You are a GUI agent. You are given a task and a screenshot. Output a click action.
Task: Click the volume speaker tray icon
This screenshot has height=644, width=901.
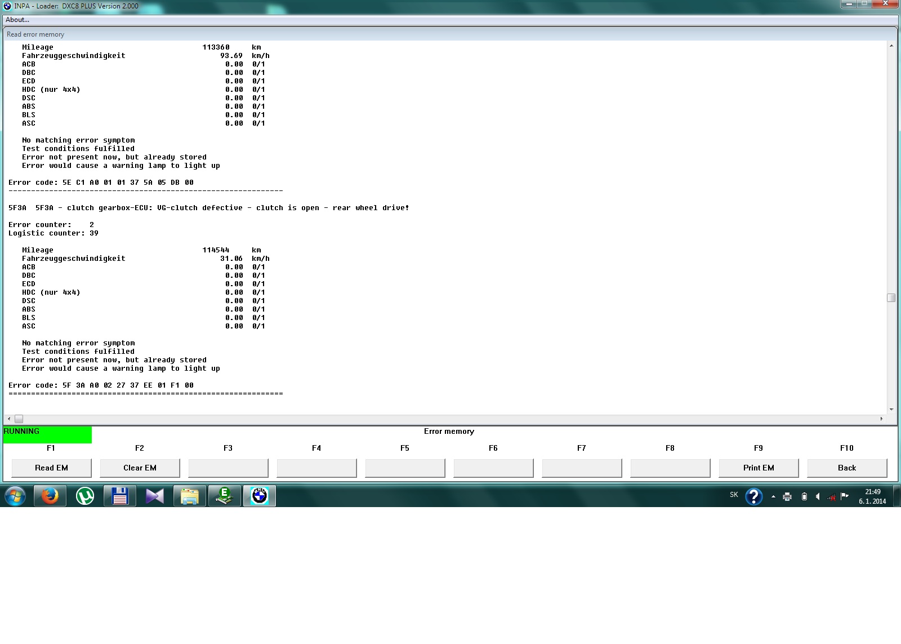(818, 496)
